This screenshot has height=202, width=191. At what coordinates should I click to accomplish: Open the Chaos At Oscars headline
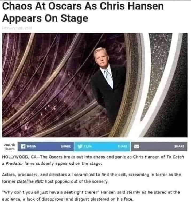pyautogui.click(x=83, y=12)
